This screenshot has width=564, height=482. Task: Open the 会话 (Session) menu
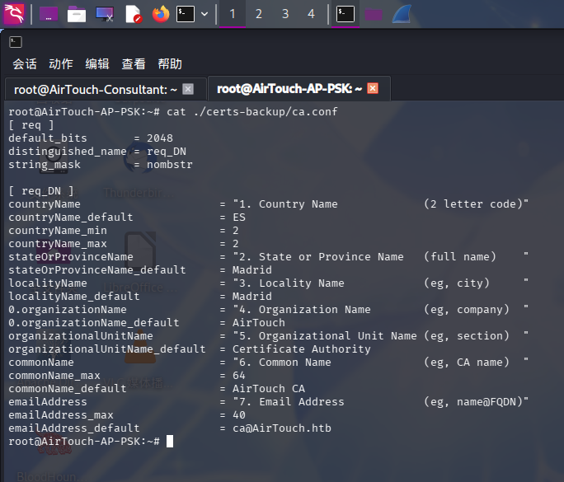pyautogui.click(x=25, y=64)
